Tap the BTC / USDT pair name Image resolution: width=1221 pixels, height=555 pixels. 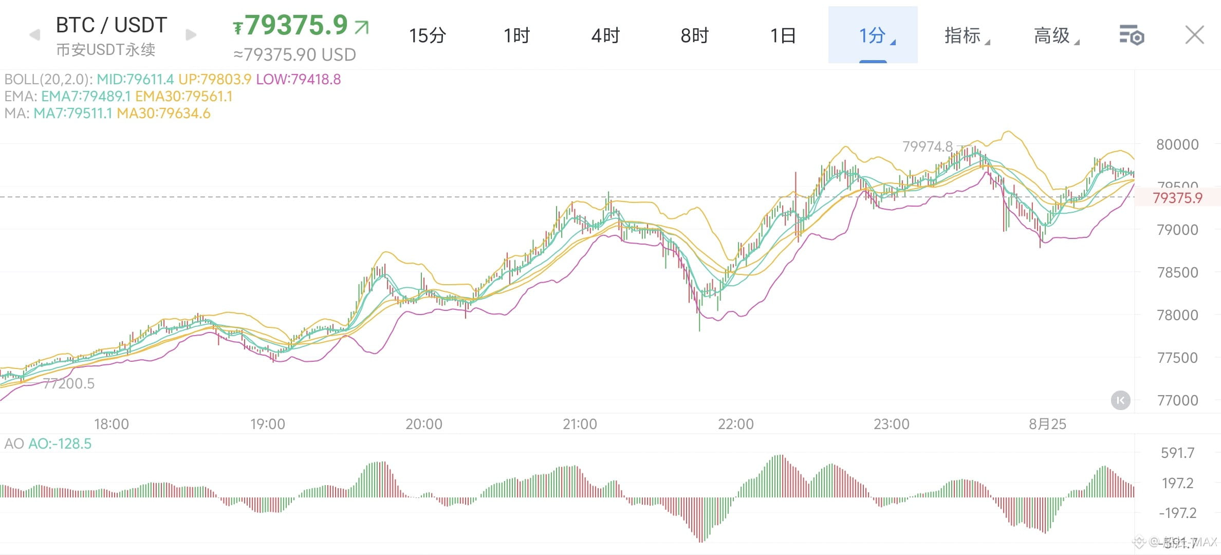(x=112, y=25)
